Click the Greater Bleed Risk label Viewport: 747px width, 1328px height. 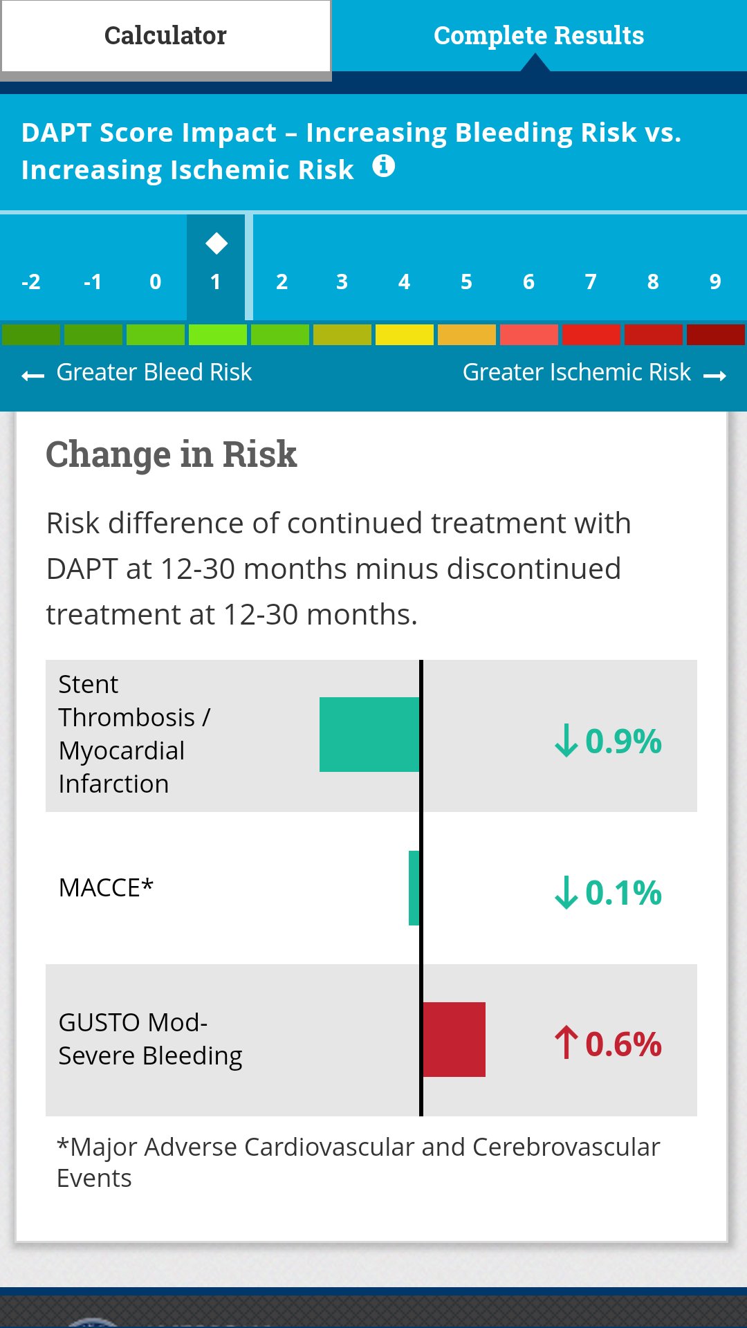tap(154, 372)
